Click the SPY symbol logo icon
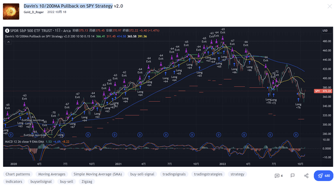Image resolution: width=336 pixels, height=187 pixels. click(x=7, y=31)
